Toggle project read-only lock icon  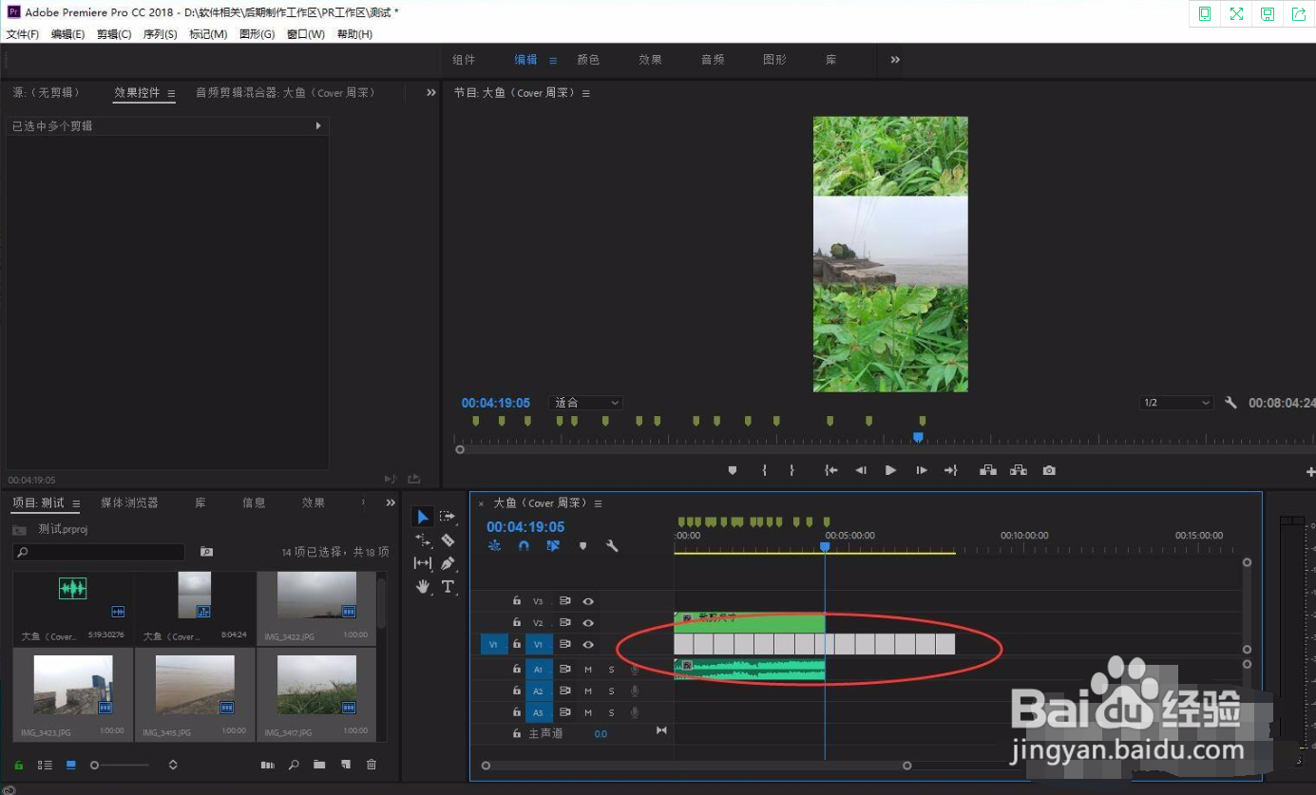[x=18, y=765]
